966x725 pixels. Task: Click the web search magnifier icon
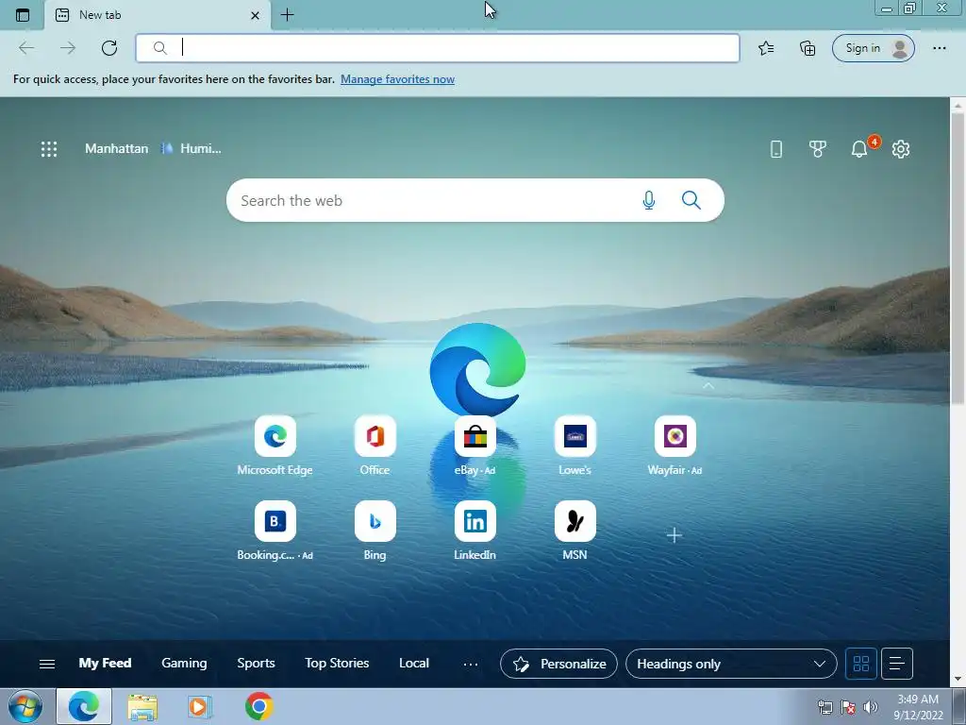click(691, 200)
